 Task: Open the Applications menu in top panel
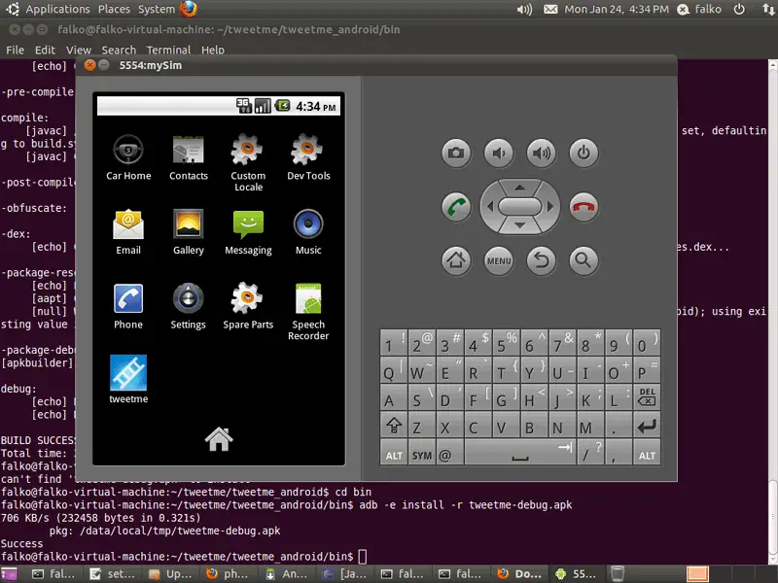[x=57, y=9]
